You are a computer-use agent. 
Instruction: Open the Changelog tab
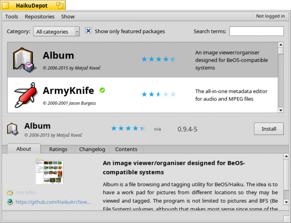[x=93, y=149]
